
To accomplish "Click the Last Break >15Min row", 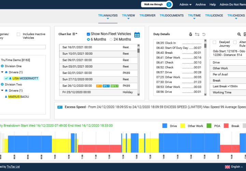I will pyautogui.click(x=228, y=87).
